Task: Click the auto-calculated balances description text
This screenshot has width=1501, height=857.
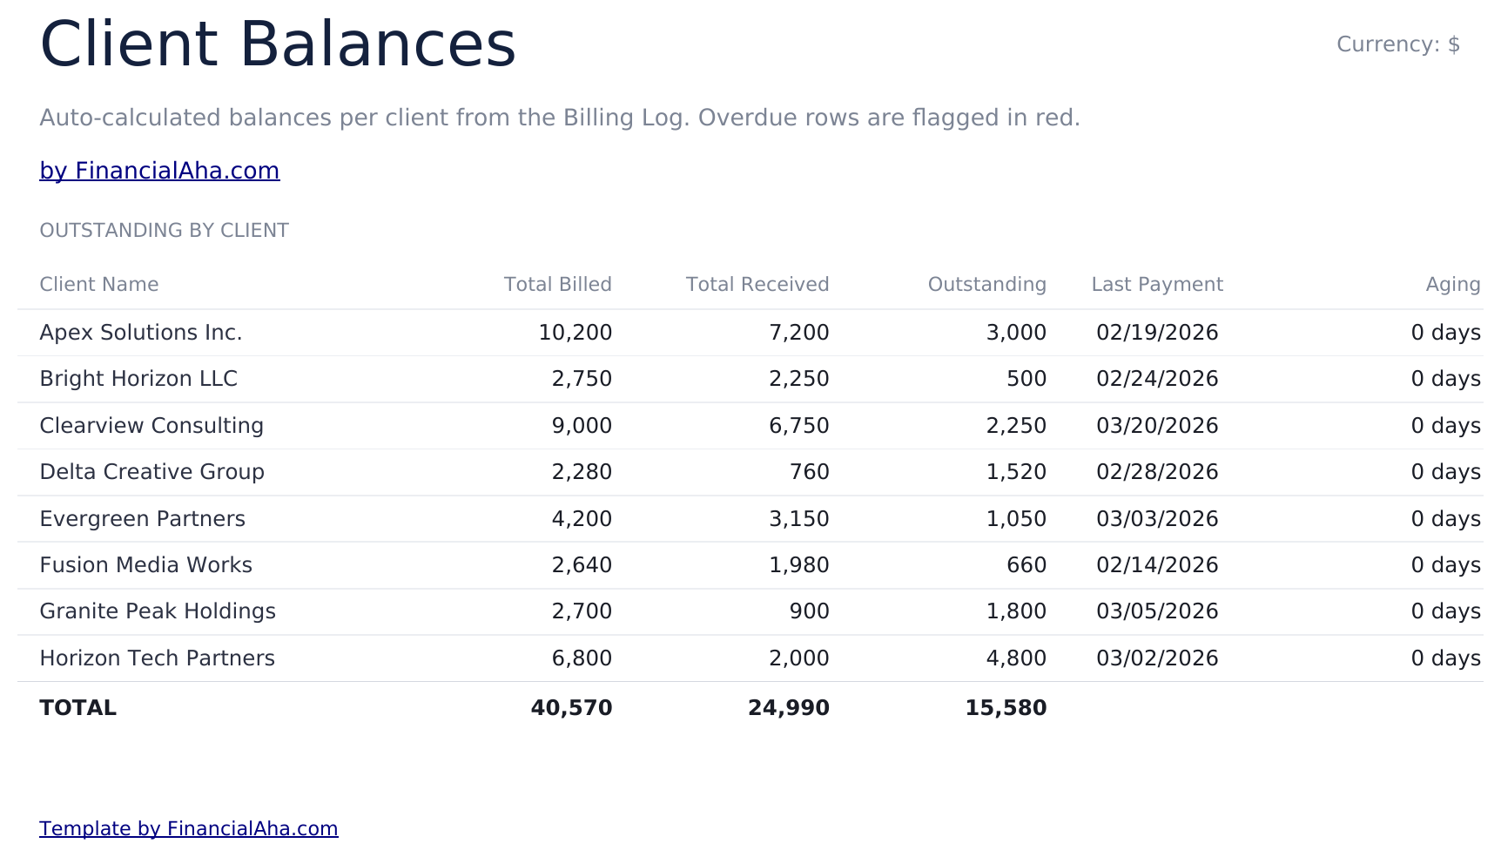Action: pos(560,118)
